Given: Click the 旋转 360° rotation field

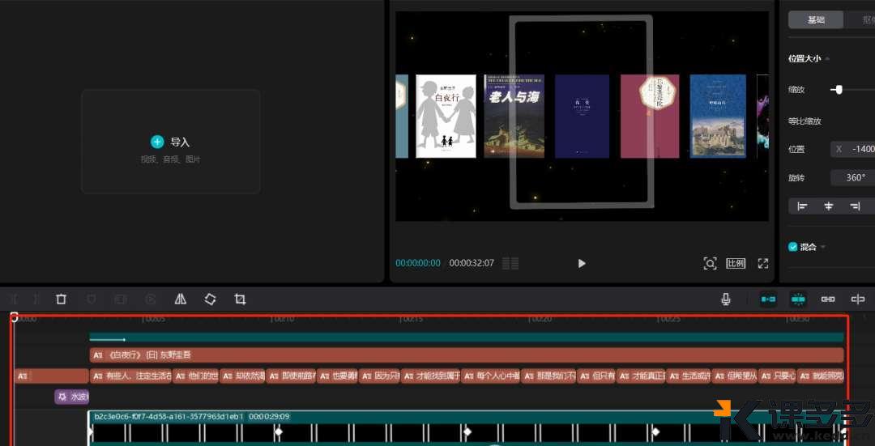Looking at the screenshot, I should pyautogui.click(x=854, y=178).
